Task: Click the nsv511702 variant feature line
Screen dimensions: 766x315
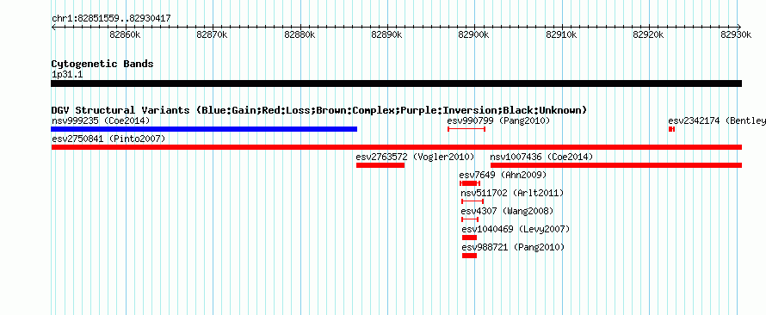Action: tap(473, 201)
